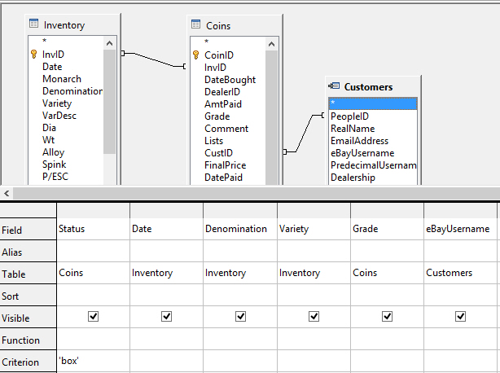Viewport: 500px width, 373px height.
Task: Disable visibility for the eBayUsername column
Action: point(460,317)
